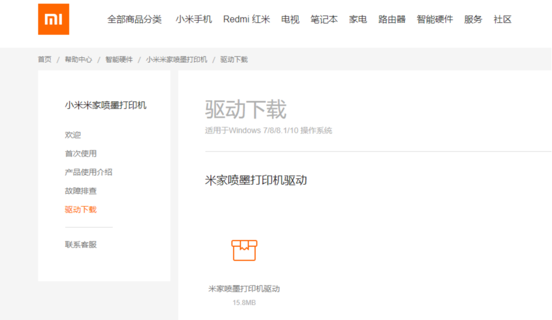Click 驱动下载 breadcrumb entry
This screenshot has height=320, width=552.
click(234, 59)
